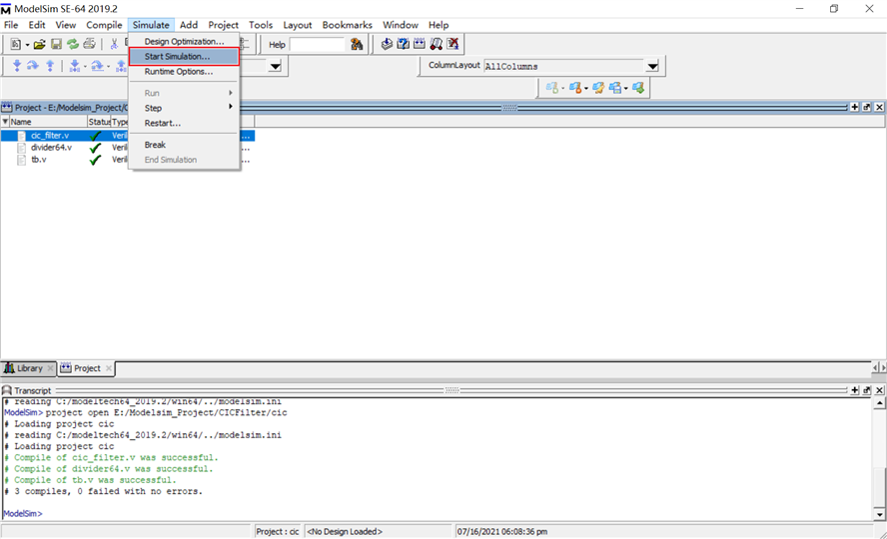Choose Restart... in Simulate menu
The width and height of the screenshot is (887, 539).
click(x=184, y=123)
